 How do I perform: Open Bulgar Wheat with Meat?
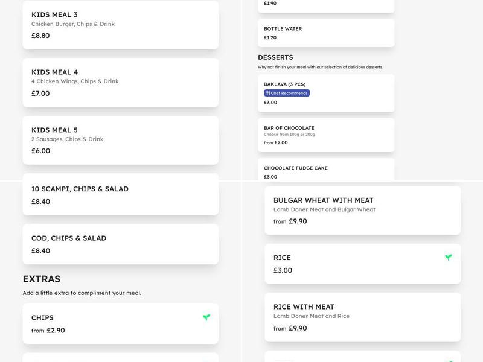click(362, 210)
